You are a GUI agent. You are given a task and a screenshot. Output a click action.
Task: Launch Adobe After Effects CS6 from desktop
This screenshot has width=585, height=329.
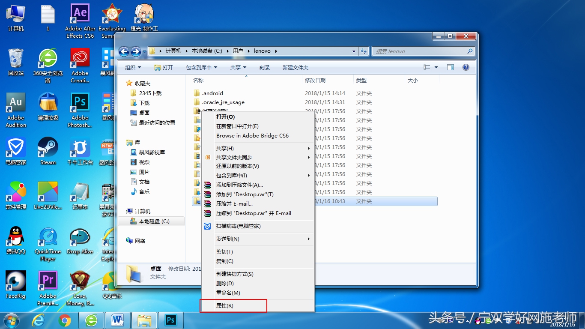(x=79, y=13)
